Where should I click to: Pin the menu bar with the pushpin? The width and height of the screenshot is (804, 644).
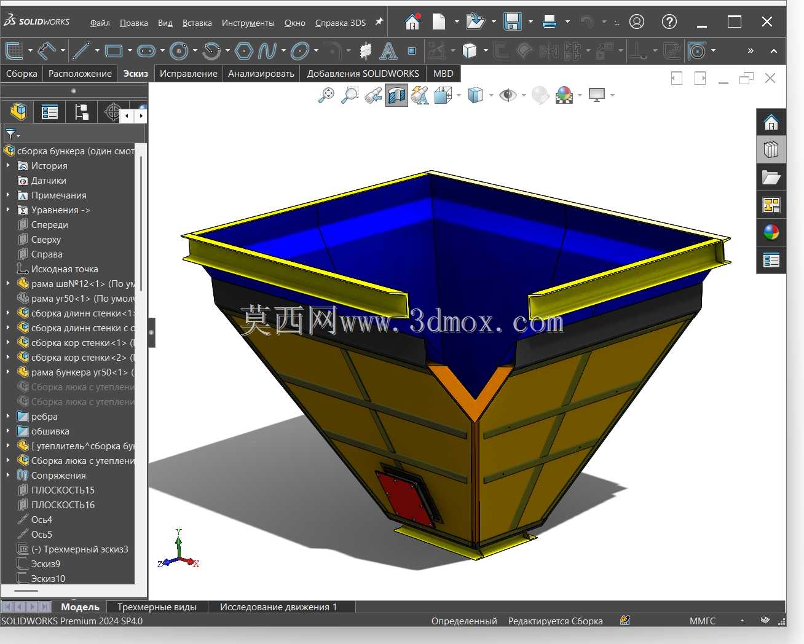379,22
